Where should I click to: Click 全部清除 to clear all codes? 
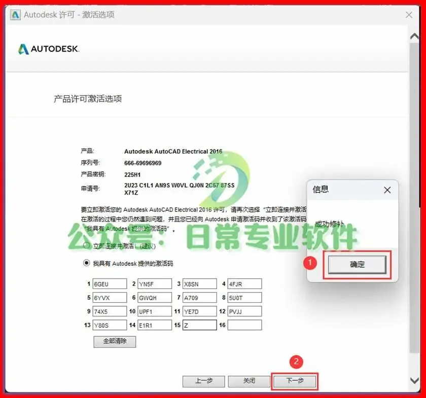point(115,342)
